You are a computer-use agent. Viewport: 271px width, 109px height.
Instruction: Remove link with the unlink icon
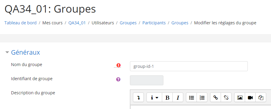(x=226, y=98)
